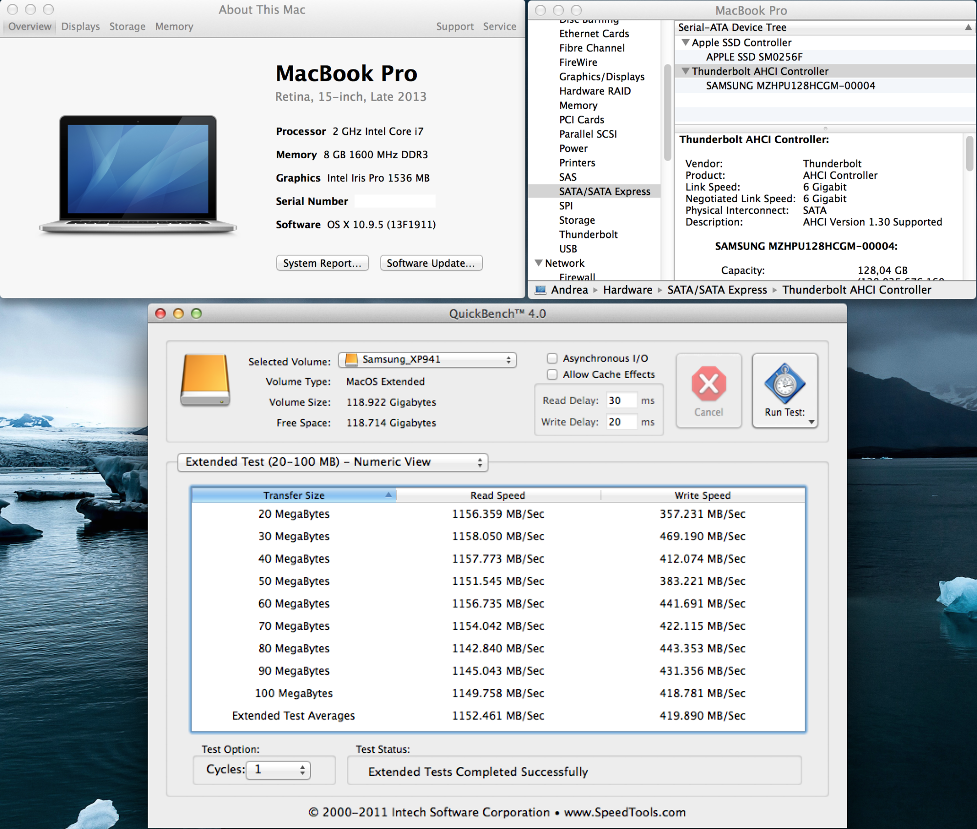Minimize QuickBench with the yellow button

[x=178, y=314]
